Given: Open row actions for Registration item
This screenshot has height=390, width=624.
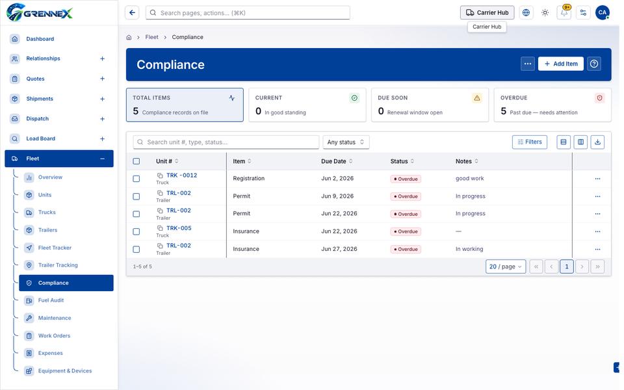Looking at the screenshot, I should tap(598, 179).
